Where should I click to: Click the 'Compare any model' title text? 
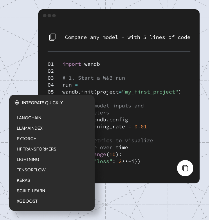pos(127,37)
